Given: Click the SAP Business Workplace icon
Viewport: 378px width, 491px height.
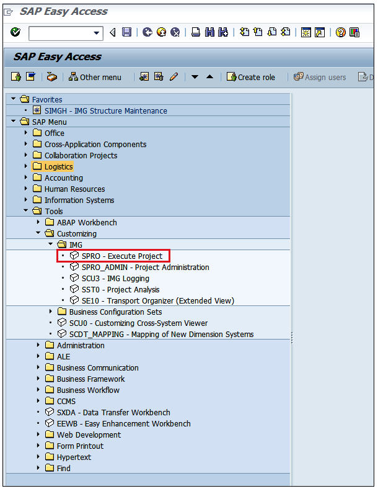Looking at the screenshot, I should (x=53, y=77).
